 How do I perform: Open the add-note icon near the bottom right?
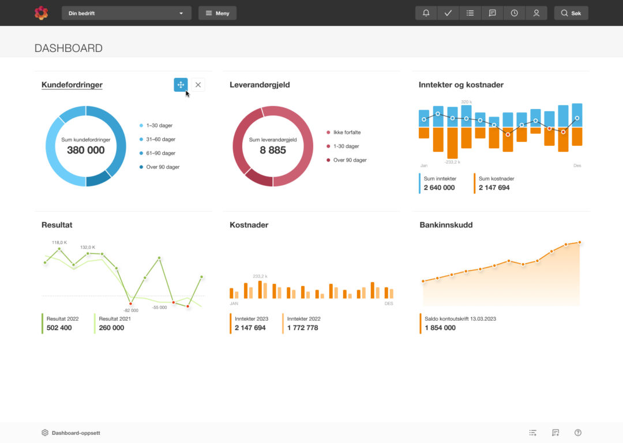[555, 433]
